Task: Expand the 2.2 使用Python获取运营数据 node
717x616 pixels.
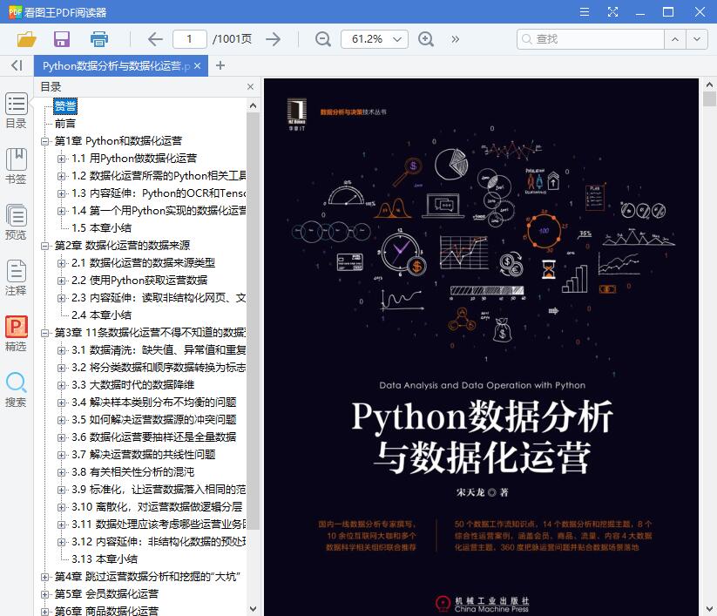Action: (61, 281)
